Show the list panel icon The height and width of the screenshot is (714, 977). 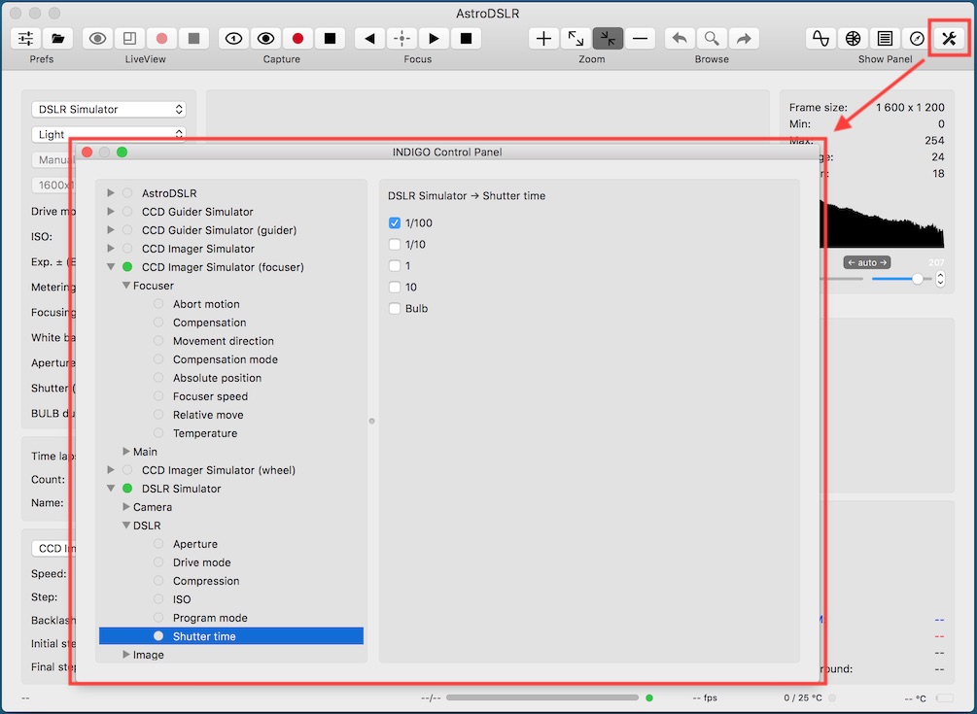click(x=885, y=39)
